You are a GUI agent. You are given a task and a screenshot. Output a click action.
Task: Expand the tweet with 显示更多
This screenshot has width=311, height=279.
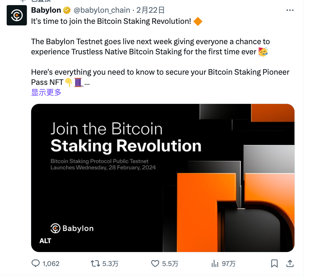coord(46,92)
